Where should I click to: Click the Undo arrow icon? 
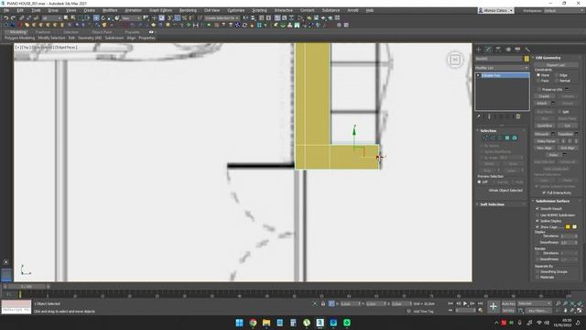click(x=6, y=18)
